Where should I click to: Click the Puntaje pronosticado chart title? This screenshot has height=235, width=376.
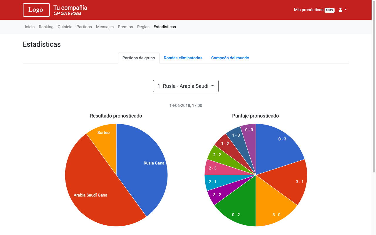[256, 116]
